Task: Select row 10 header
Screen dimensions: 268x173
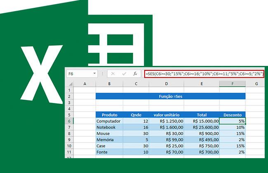Action: [69, 146]
